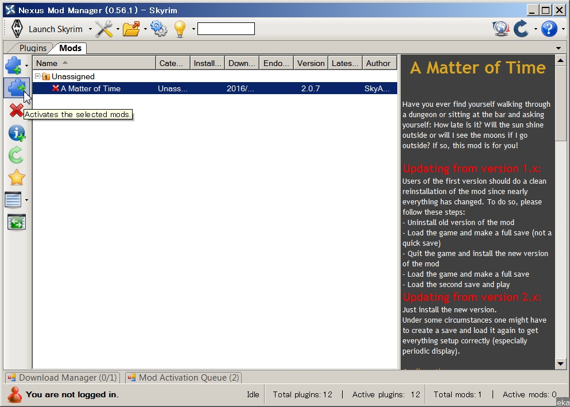Image resolution: width=570 pixels, height=407 pixels.
Task: Open the game folders icon
Action: pos(131,29)
